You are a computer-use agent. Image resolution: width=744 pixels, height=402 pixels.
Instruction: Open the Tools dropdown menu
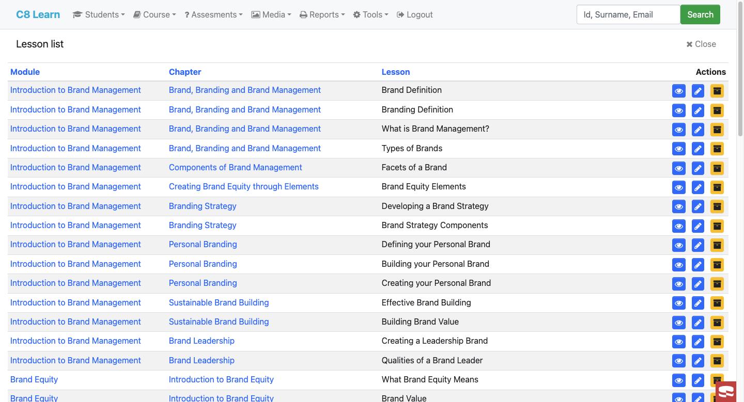point(370,14)
